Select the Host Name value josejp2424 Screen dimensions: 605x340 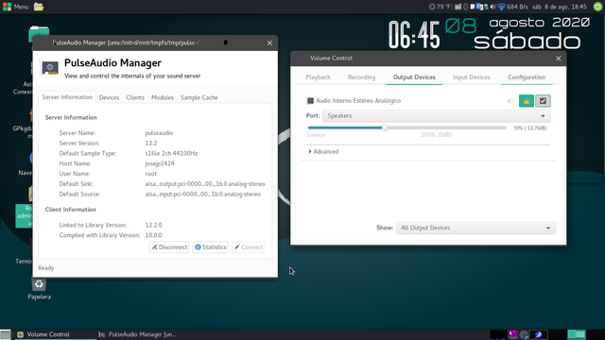pyautogui.click(x=160, y=163)
